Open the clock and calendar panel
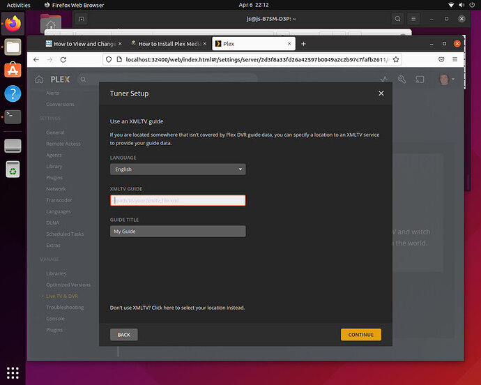Screen dimensions: 481x385 click(x=254, y=5)
